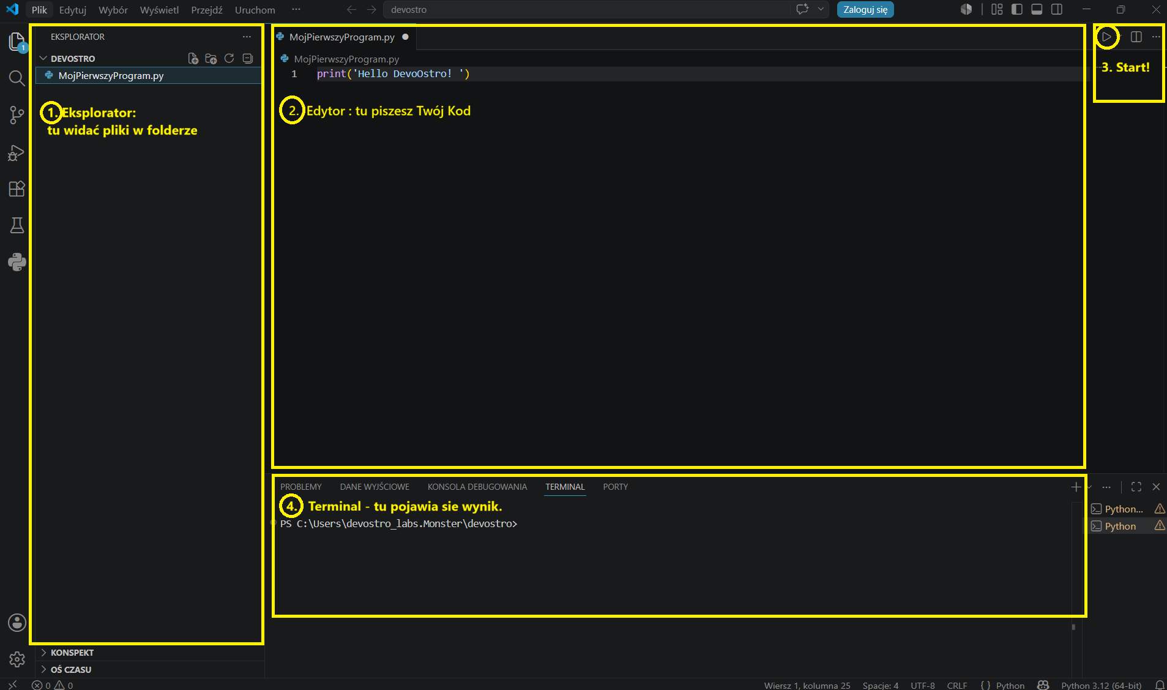Switch to the PROBLEMY tab

pyautogui.click(x=301, y=487)
